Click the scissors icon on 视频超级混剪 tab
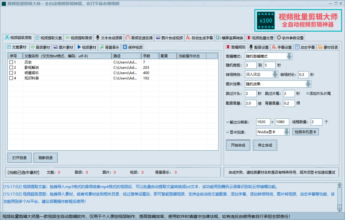Image resolution: width=345 pixels, height=220 pixels. point(7,38)
